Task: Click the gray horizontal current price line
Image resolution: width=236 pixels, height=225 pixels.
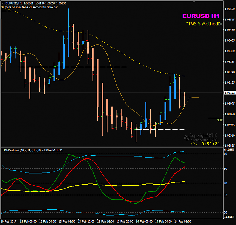Action: [x=112, y=93]
